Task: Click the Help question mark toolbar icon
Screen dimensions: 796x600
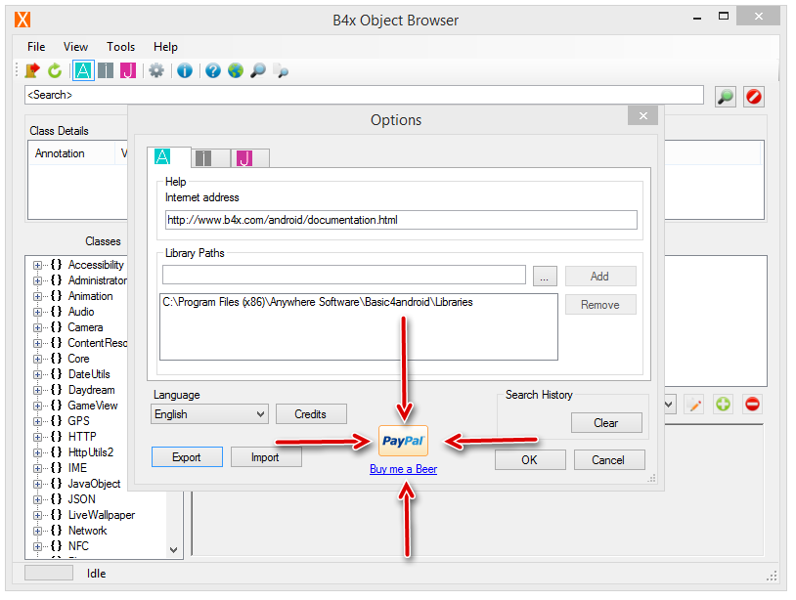Action: [213, 70]
